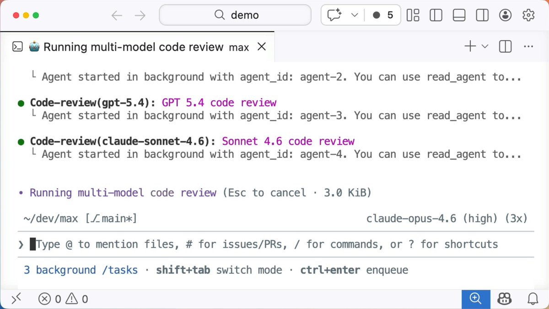The height and width of the screenshot is (309, 549).
Task: Click 'Sonnet 4.6 code review' text
Action: click(x=288, y=141)
